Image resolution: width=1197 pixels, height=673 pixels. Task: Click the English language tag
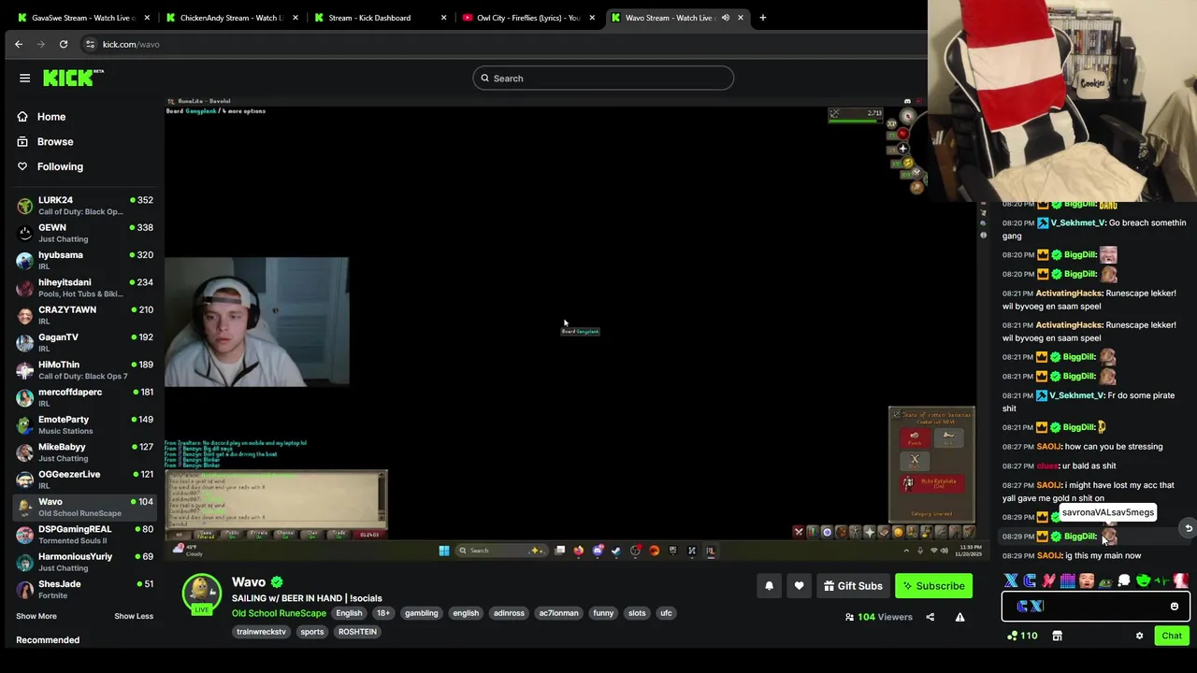coord(349,613)
